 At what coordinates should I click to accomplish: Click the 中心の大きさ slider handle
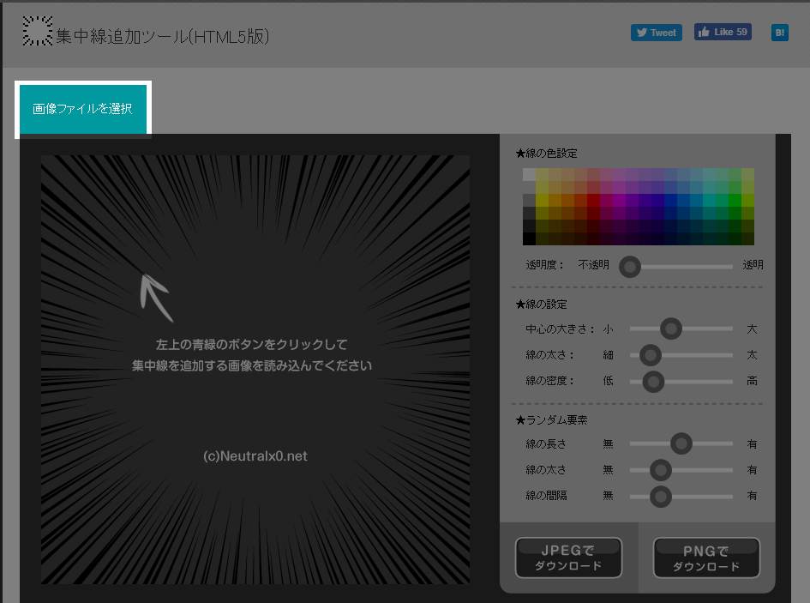pos(671,329)
